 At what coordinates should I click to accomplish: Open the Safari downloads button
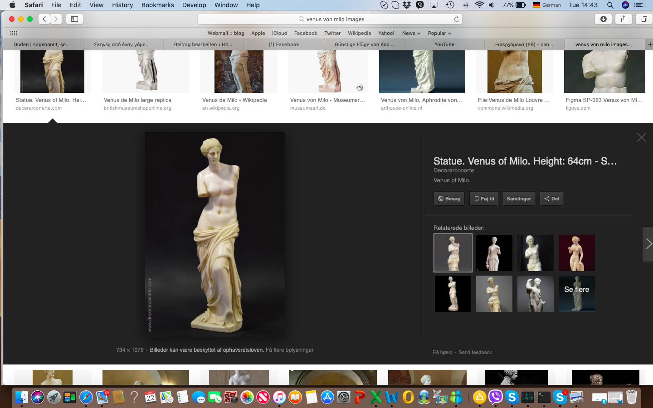[x=603, y=19]
